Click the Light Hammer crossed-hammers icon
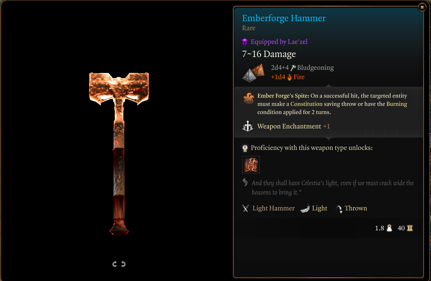 245,208
